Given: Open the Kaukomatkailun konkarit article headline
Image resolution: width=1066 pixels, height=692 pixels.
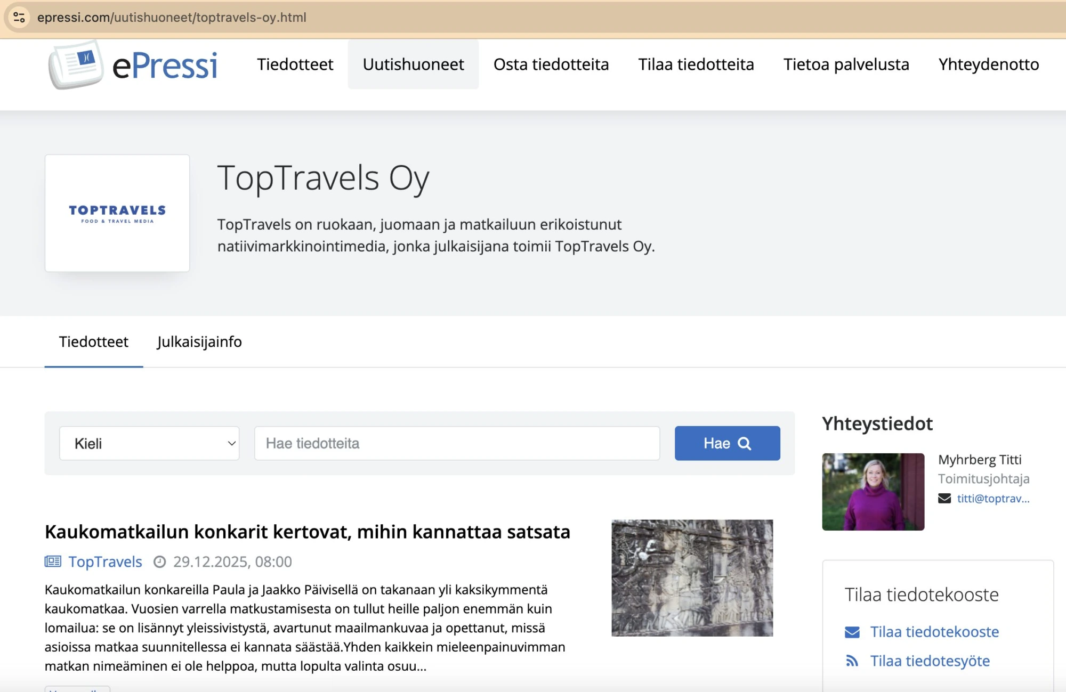Looking at the screenshot, I should click(307, 532).
